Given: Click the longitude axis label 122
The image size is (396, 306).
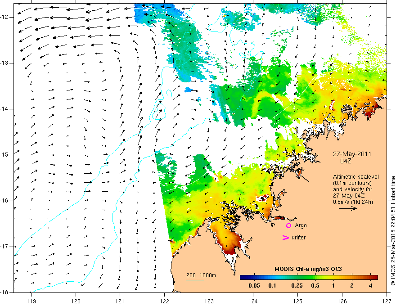Looking at the screenshot, I should (164, 301).
